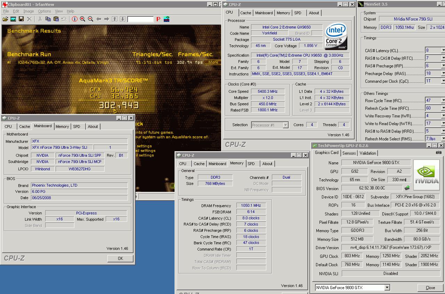Click the Delete X icon in IrfanView toolbar
This screenshot has width=445, height=294.
[x=30, y=19]
